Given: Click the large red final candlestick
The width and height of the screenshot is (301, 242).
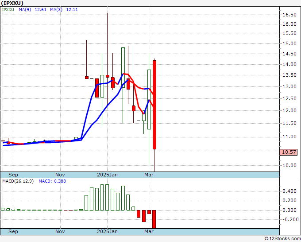Looking at the screenshot, I should pyautogui.click(x=154, y=105).
